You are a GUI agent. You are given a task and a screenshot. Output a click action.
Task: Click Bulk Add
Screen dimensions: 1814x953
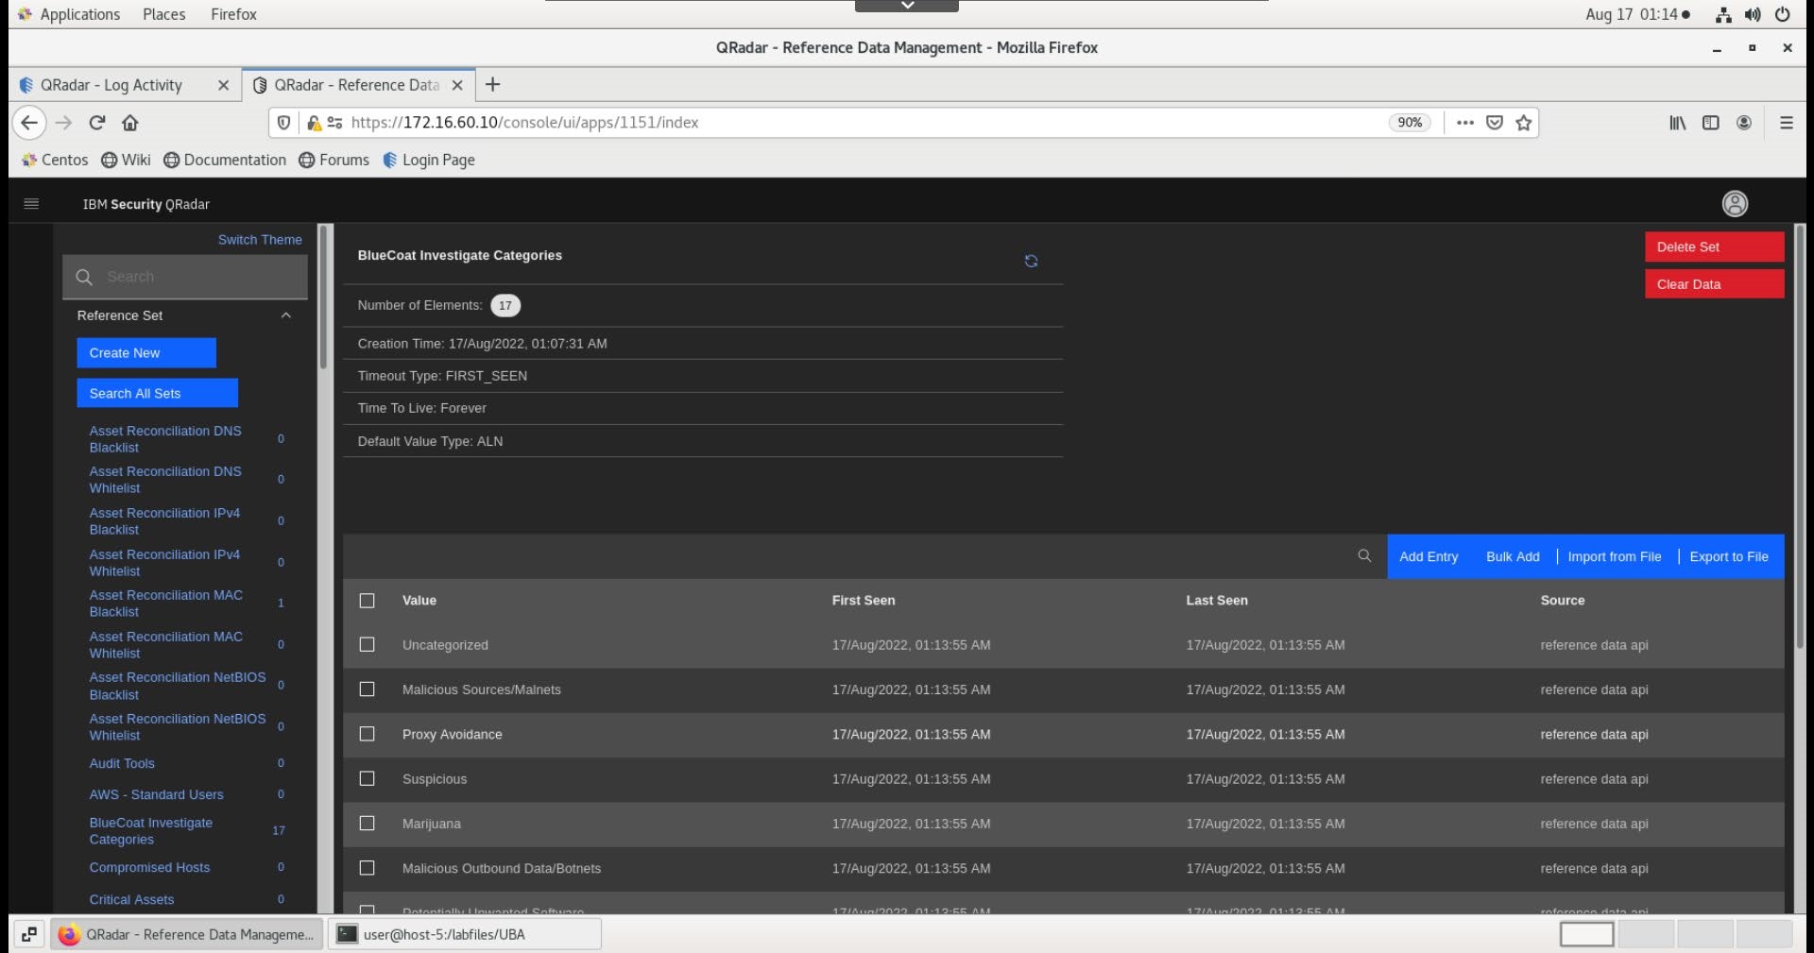click(x=1513, y=556)
